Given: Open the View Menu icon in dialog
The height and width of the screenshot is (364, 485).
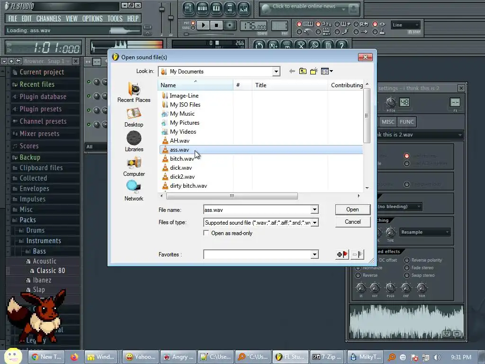Looking at the screenshot, I should pyautogui.click(x=327, y=72).
